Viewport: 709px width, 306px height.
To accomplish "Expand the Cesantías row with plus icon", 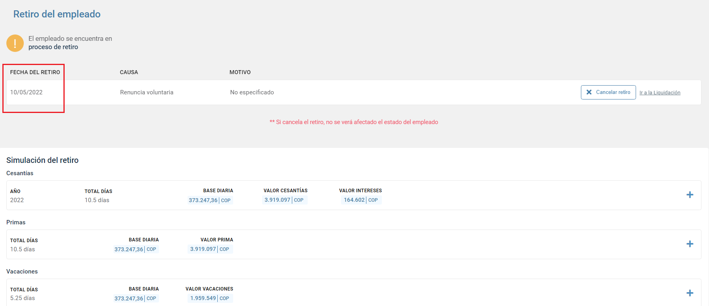I will point(690,195).
